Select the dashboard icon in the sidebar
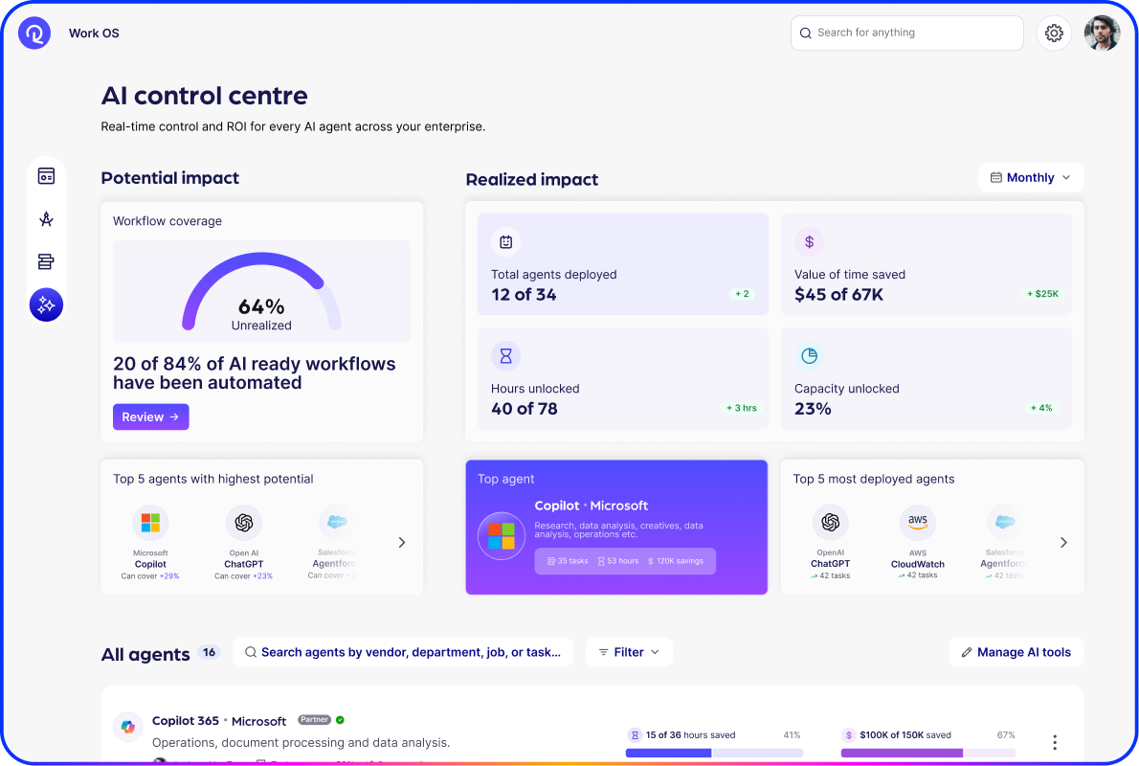This screenshot has width=1139, height=766. 46,176
